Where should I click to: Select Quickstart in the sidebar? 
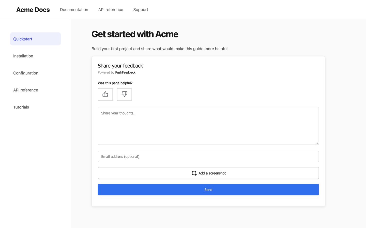tap(35, 39)
